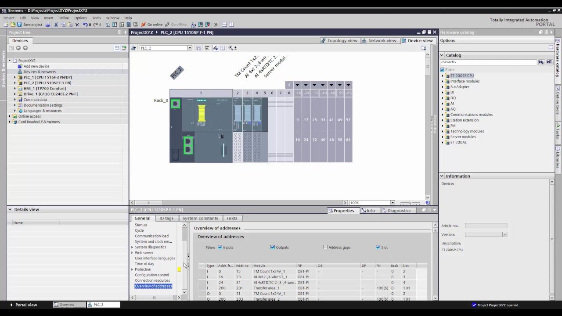
Task: Open the System constants tab
Action: point(200,218)
